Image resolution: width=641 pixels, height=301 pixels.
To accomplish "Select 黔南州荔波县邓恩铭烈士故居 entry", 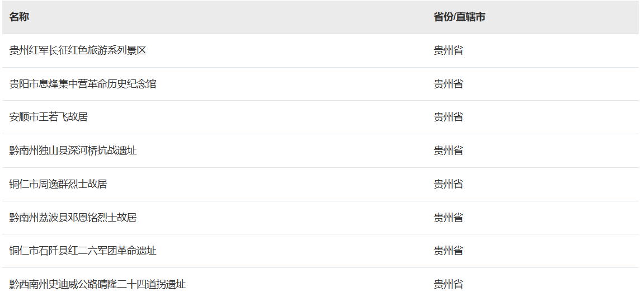I will click(73, 218).
